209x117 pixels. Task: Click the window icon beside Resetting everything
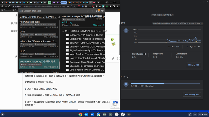[x=66, y=31]
